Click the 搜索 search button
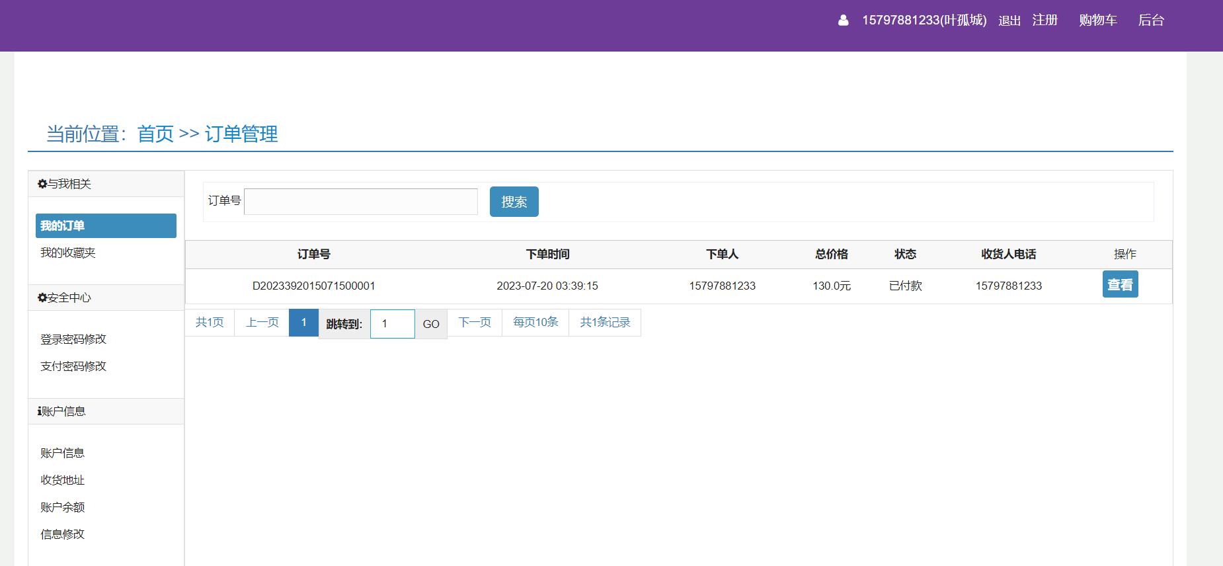The height and width of the screenshot is (566, 1223). tap(514, 202)
